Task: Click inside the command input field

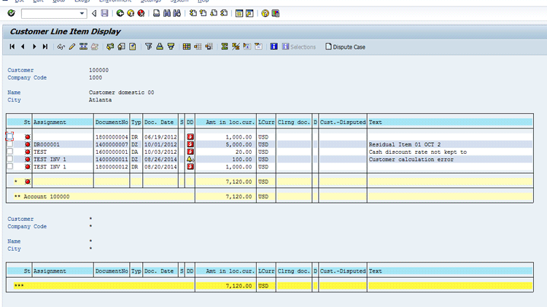Action: [x=48, y=13]
